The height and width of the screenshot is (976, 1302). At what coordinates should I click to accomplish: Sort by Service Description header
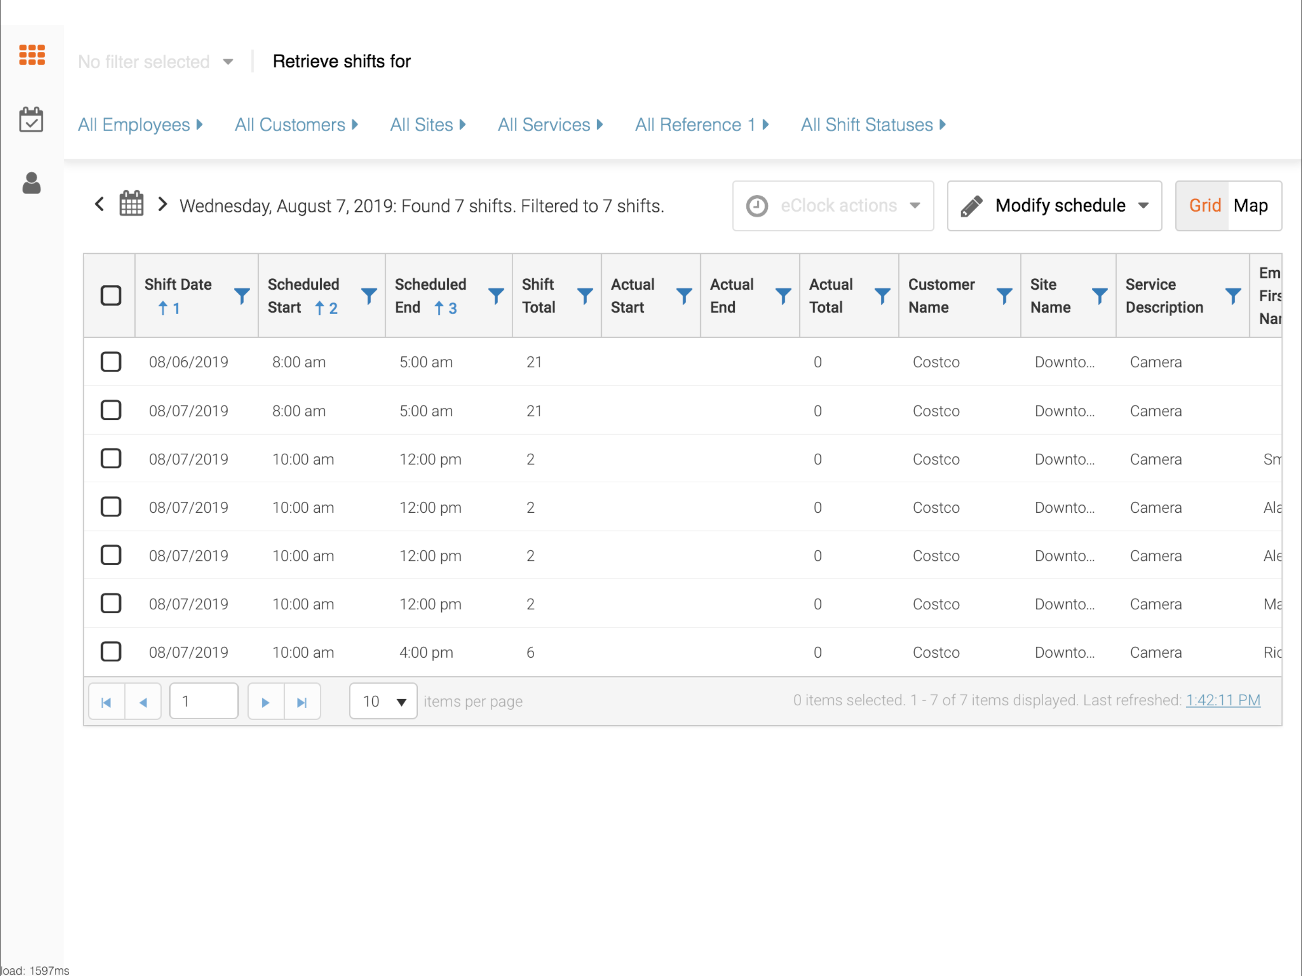pyautogui.click(x=1164, y=295)
